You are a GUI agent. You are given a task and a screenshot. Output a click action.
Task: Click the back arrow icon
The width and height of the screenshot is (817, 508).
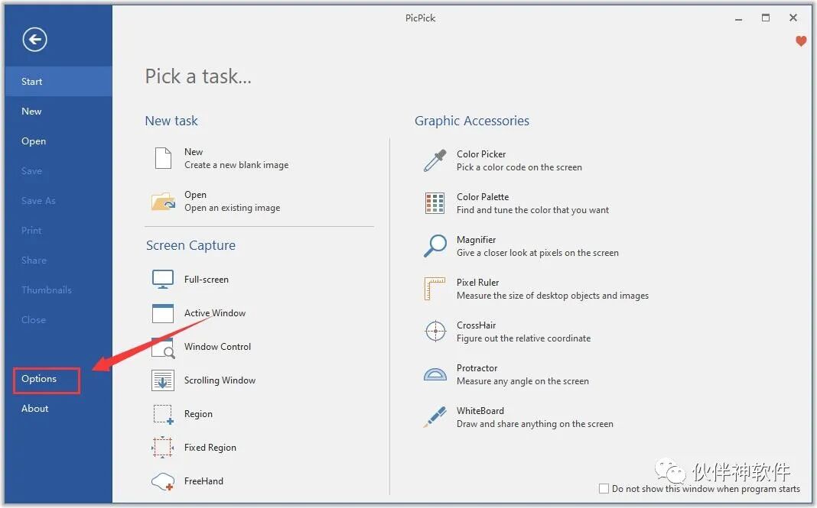pos(34,40)
